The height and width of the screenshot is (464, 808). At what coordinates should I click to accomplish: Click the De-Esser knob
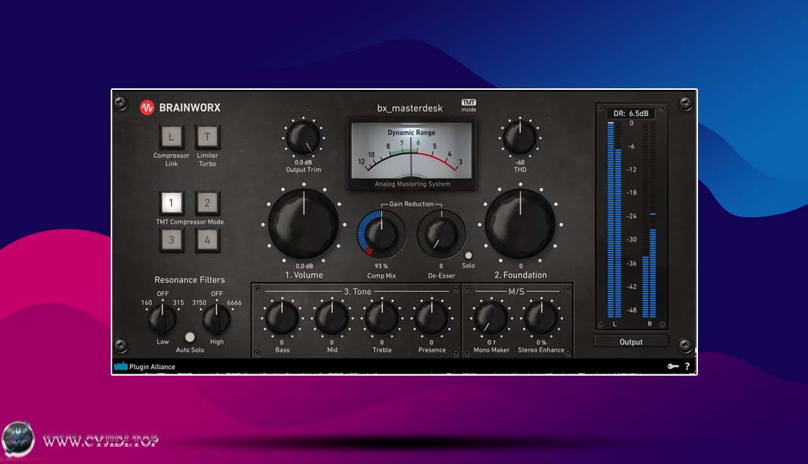tap(441, 233)
